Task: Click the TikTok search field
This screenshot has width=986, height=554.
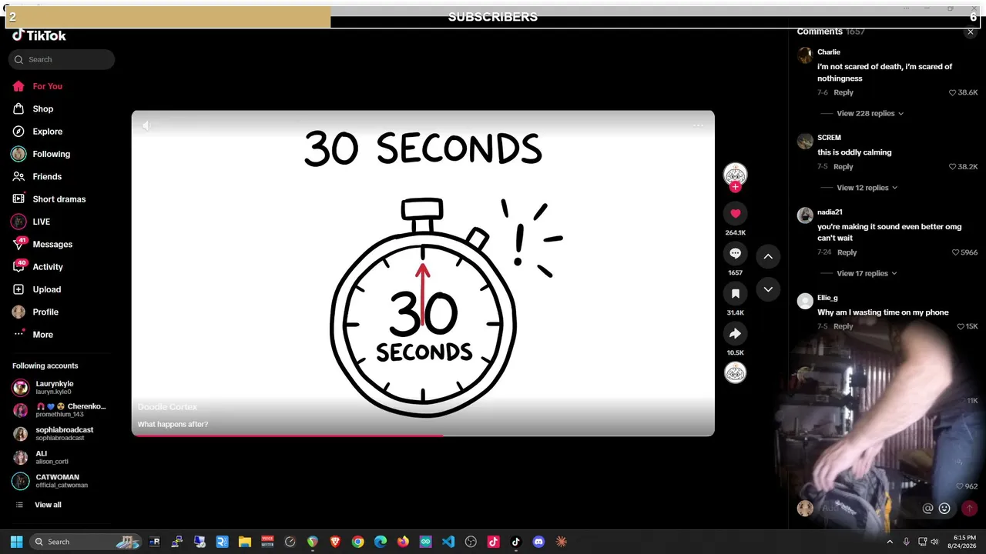Action: [62, 59]
